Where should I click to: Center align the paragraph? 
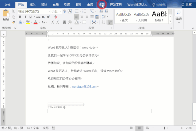(x=82, y=17)
